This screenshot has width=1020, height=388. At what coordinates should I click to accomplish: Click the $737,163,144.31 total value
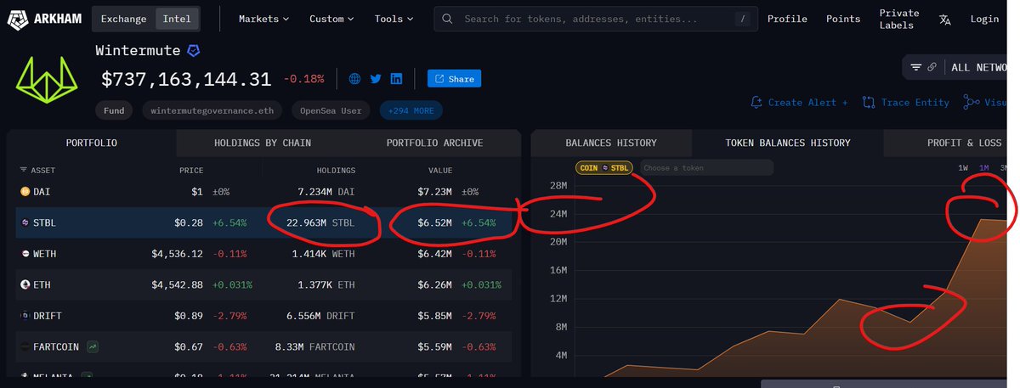[x=186, y=79]
